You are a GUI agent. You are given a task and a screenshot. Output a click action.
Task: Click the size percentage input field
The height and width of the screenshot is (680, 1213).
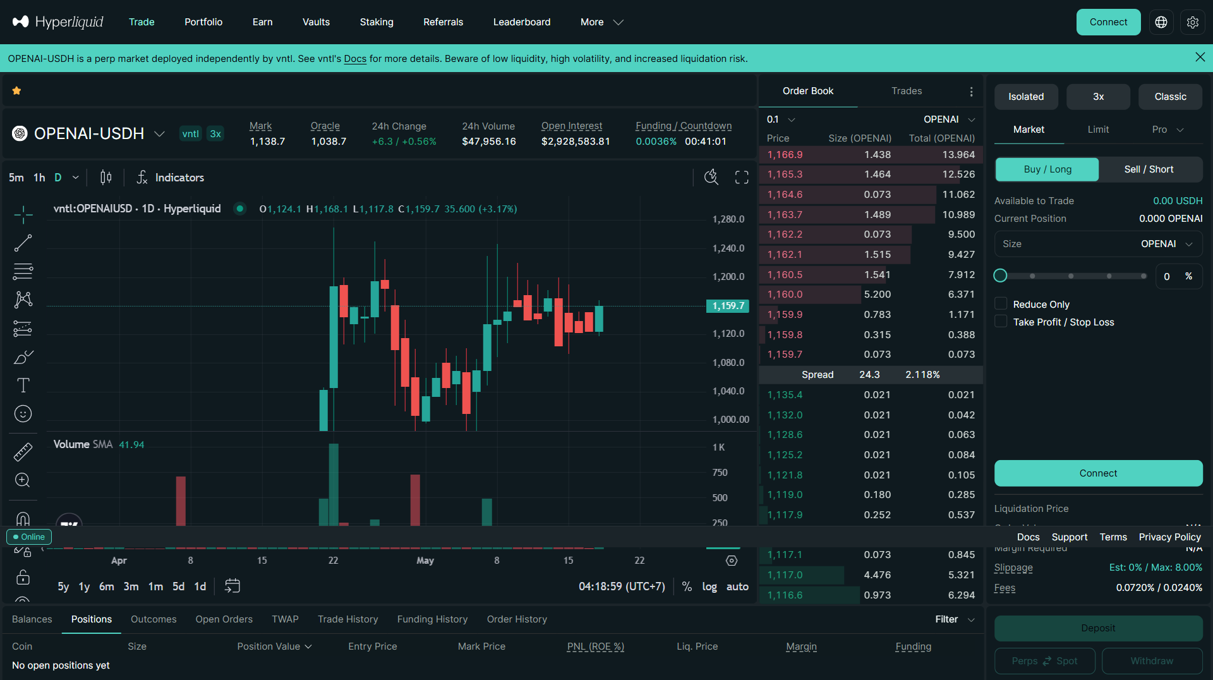coord(1179,276)
